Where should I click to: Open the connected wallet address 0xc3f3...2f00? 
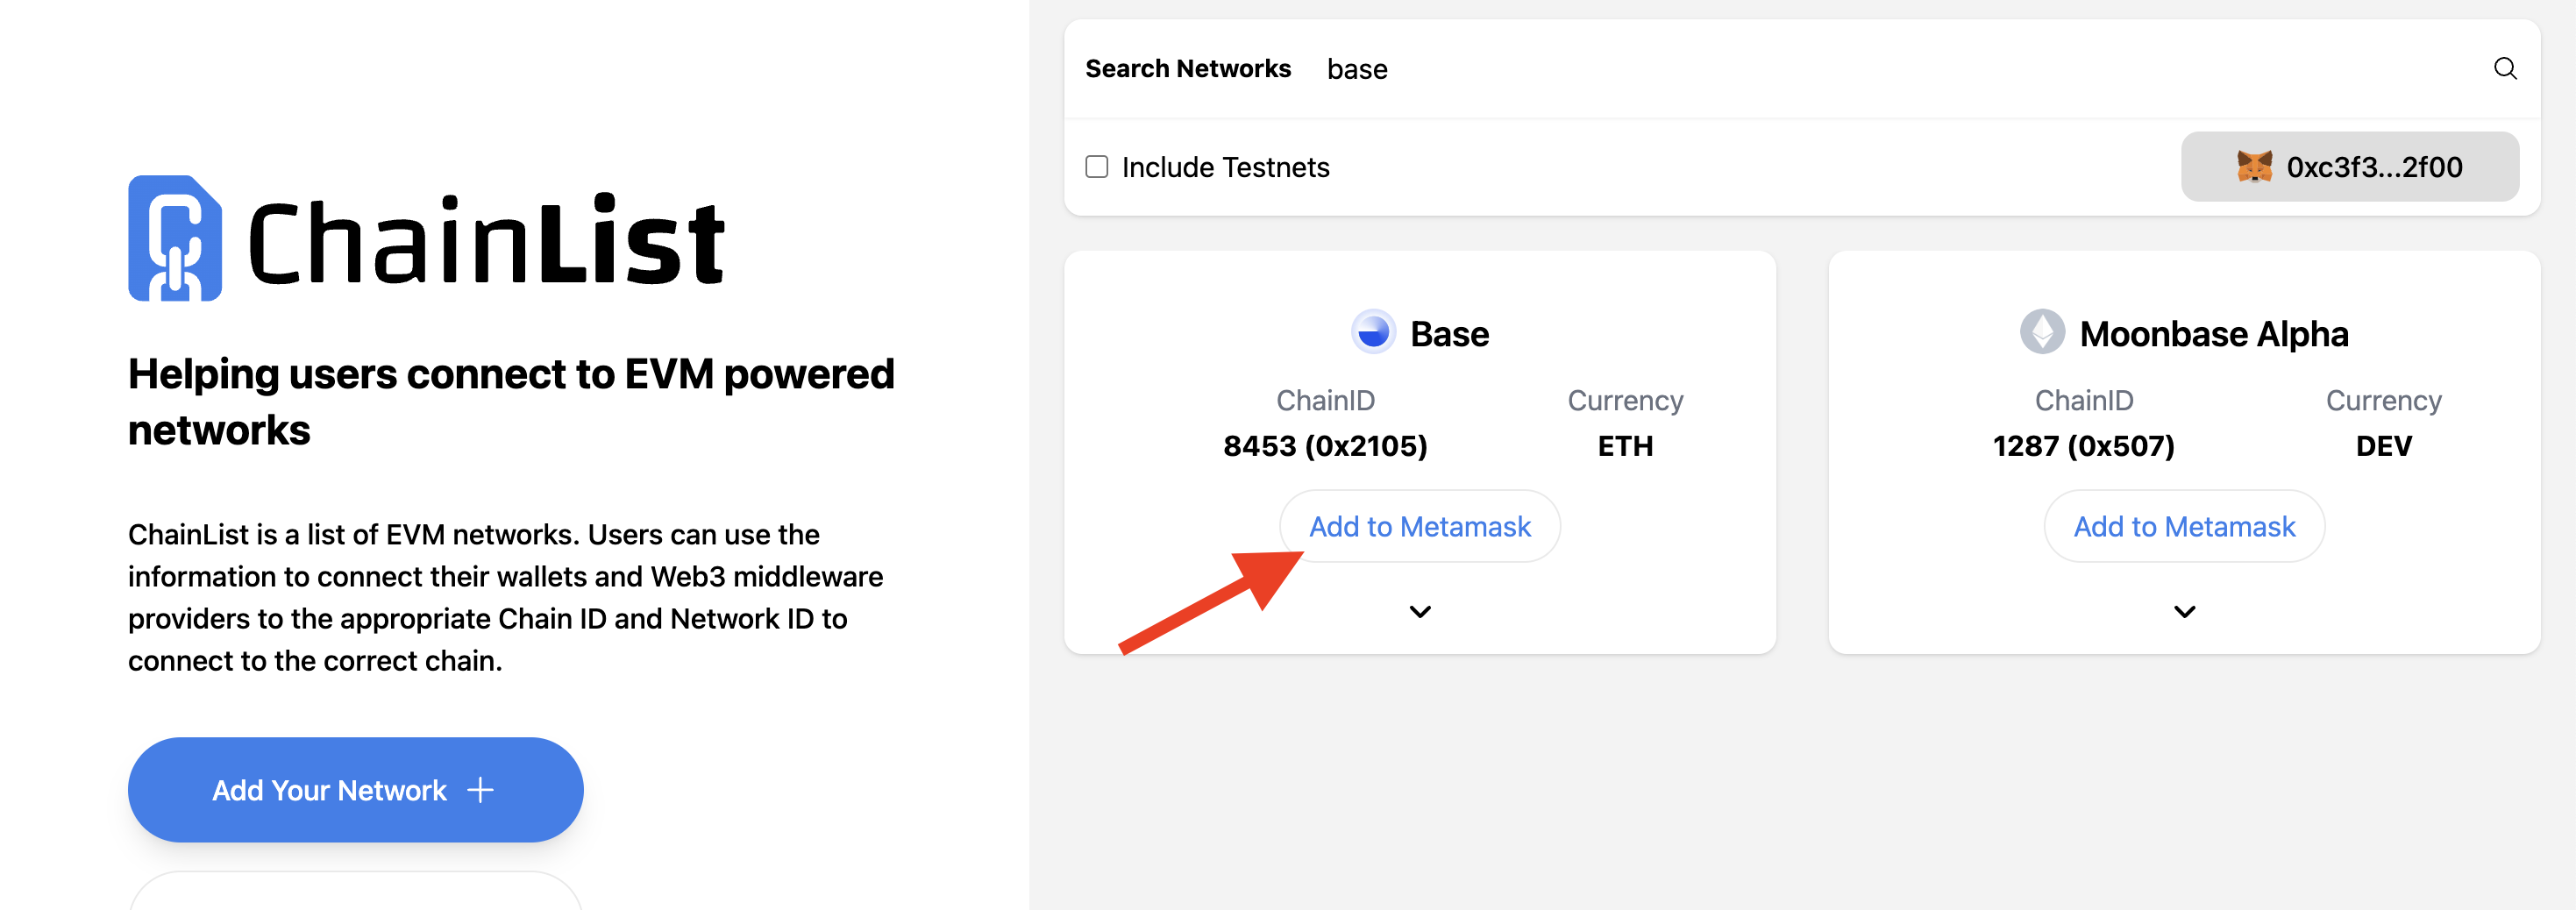(x=2373, y=167)
